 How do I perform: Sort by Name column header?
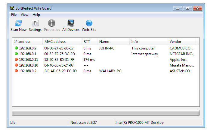pyautogui.click(x=113, y=42)
